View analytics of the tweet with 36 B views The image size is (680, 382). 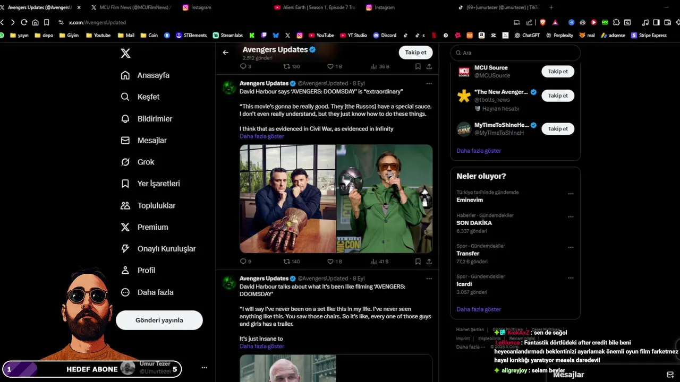pyautogui.click(x=380, y=67)
